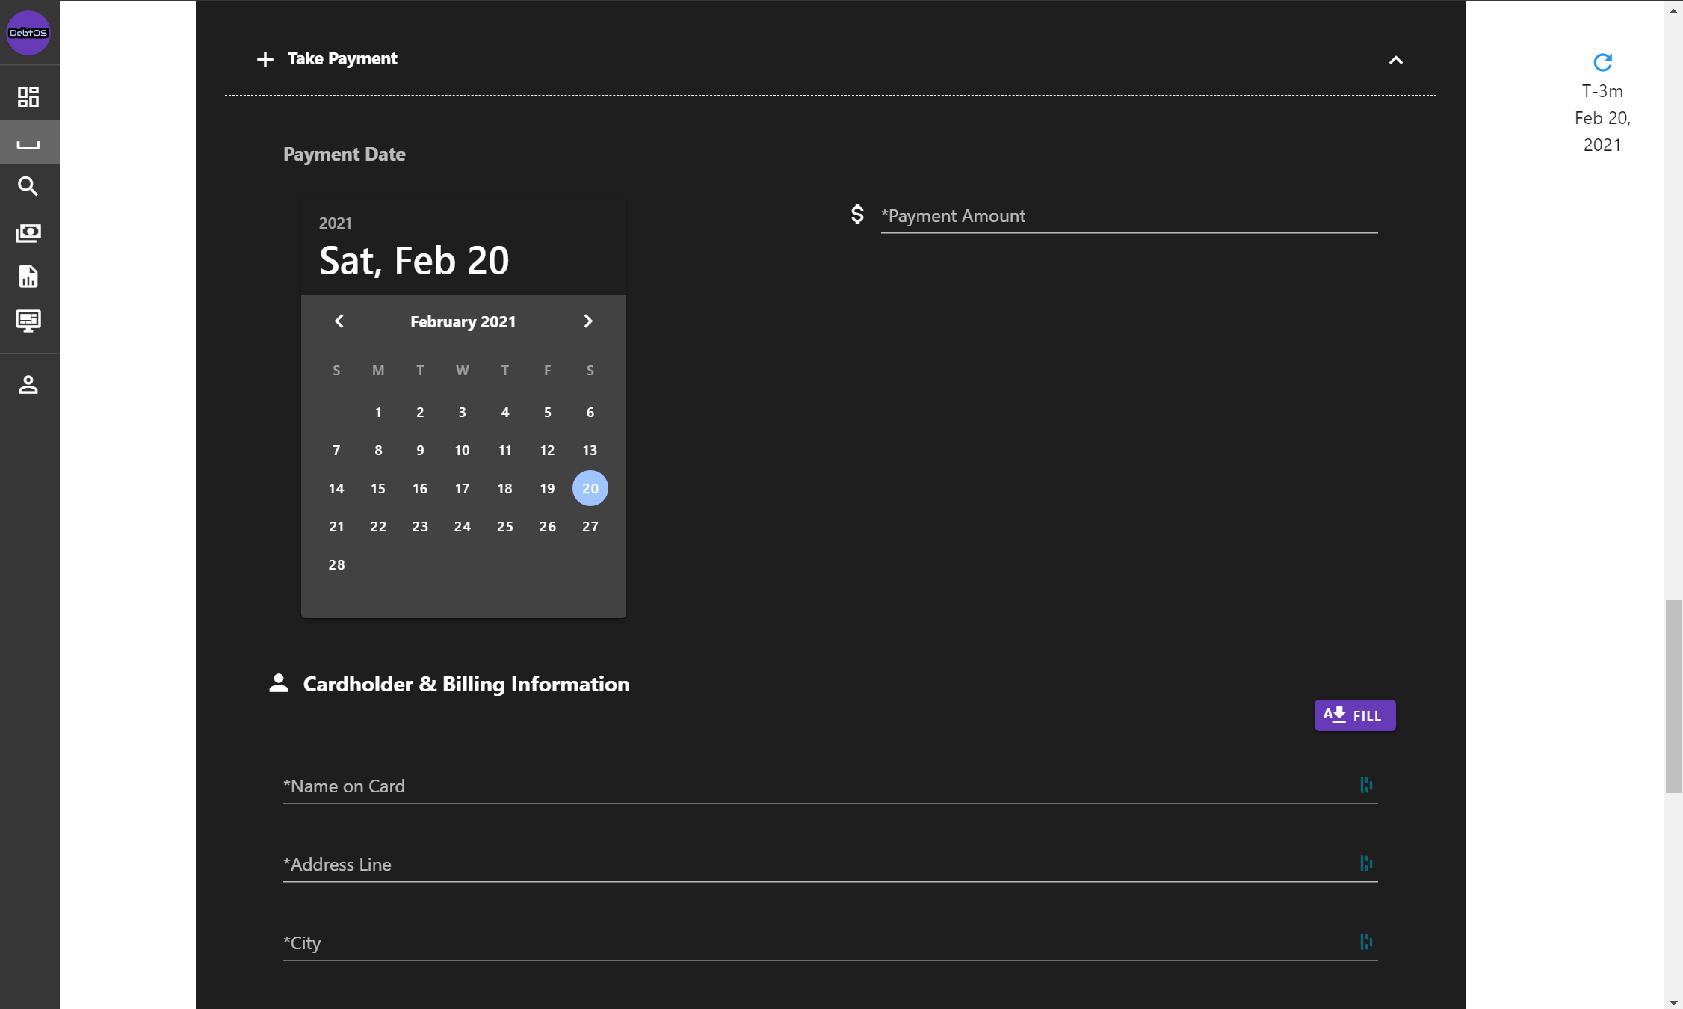Open the dashboard icon in sidebar

tap(28, 96)
